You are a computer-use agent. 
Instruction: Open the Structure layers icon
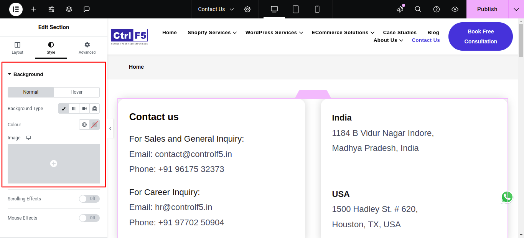pyautogui.click(x=69, y=9)
